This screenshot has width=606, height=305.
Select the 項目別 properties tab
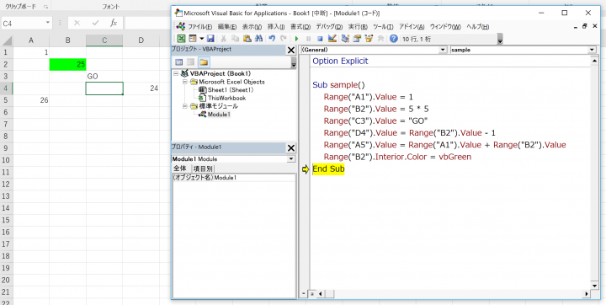pyautogui.click(x=203, y=169)
